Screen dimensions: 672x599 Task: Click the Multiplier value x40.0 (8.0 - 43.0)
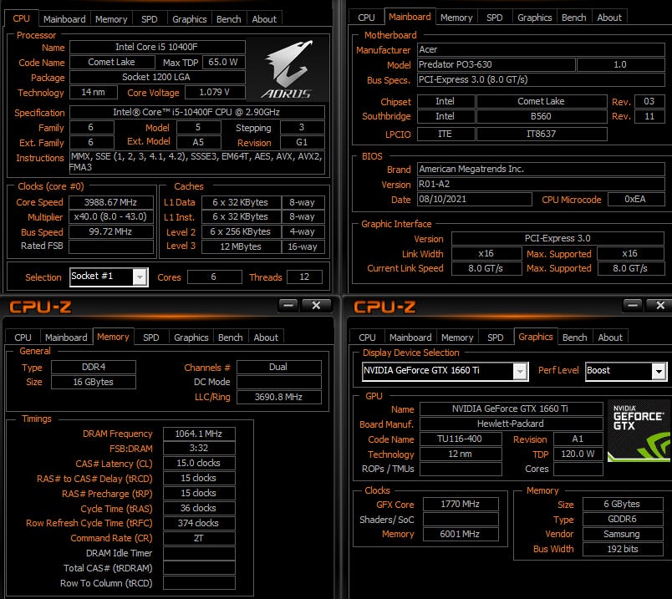tap(111, 217)
